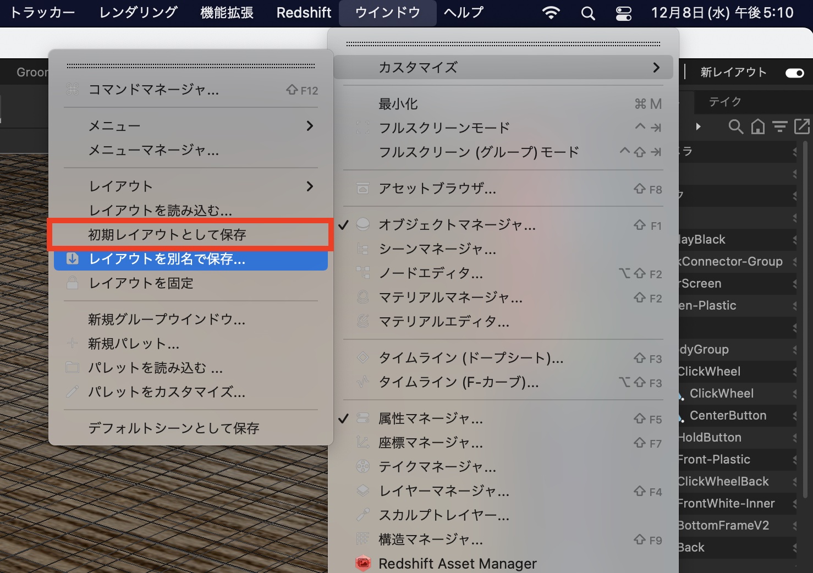Select 初期レイアウトとして保存 menu entry

(167, 235)
